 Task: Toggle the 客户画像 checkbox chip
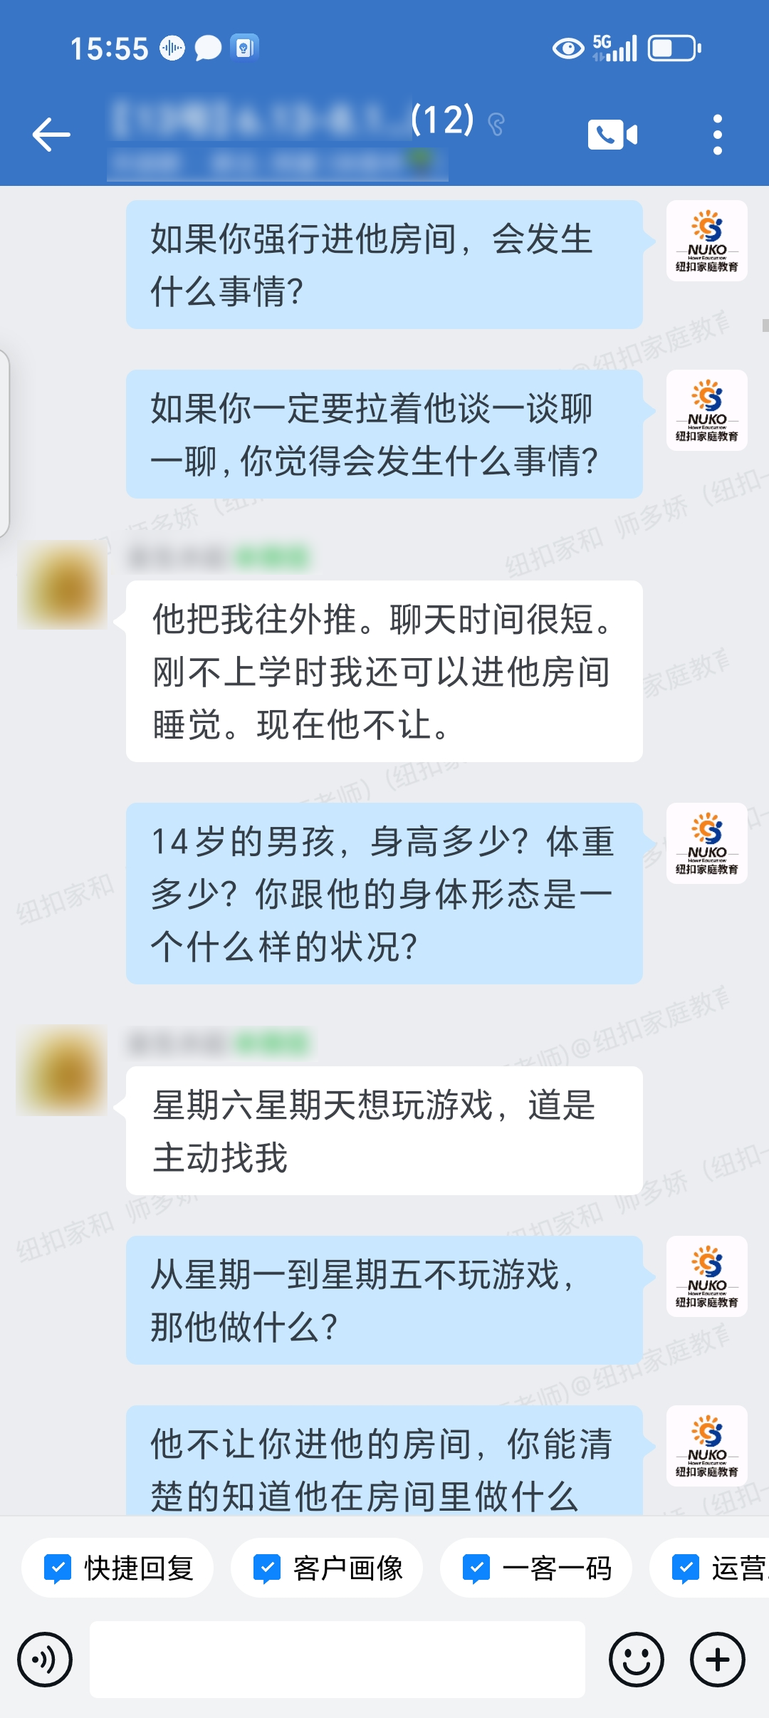pyautogui.click(x=327, y=1568)
